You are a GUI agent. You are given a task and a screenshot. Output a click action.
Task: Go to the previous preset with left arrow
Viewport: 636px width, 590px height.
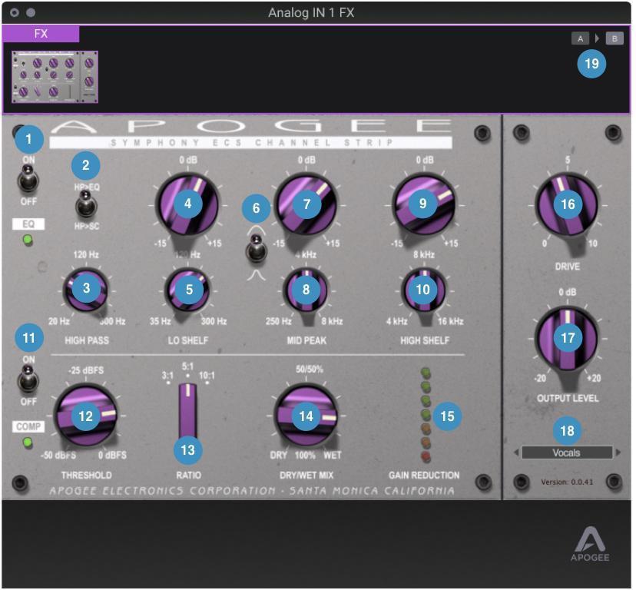click(515, 453)
